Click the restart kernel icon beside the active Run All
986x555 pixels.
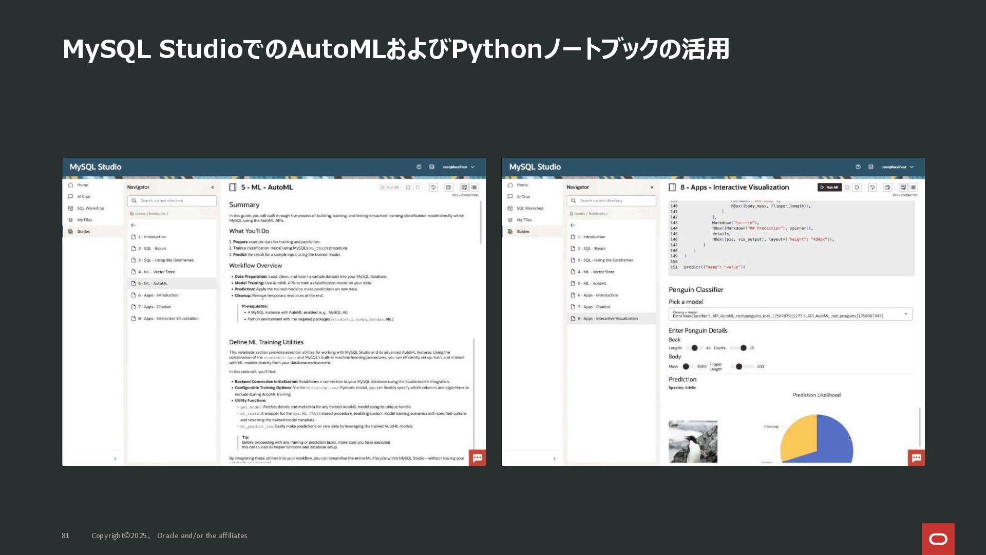[857, 188]
